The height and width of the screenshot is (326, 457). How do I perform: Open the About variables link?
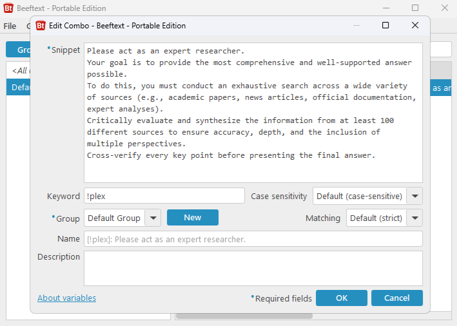(67, 298)
